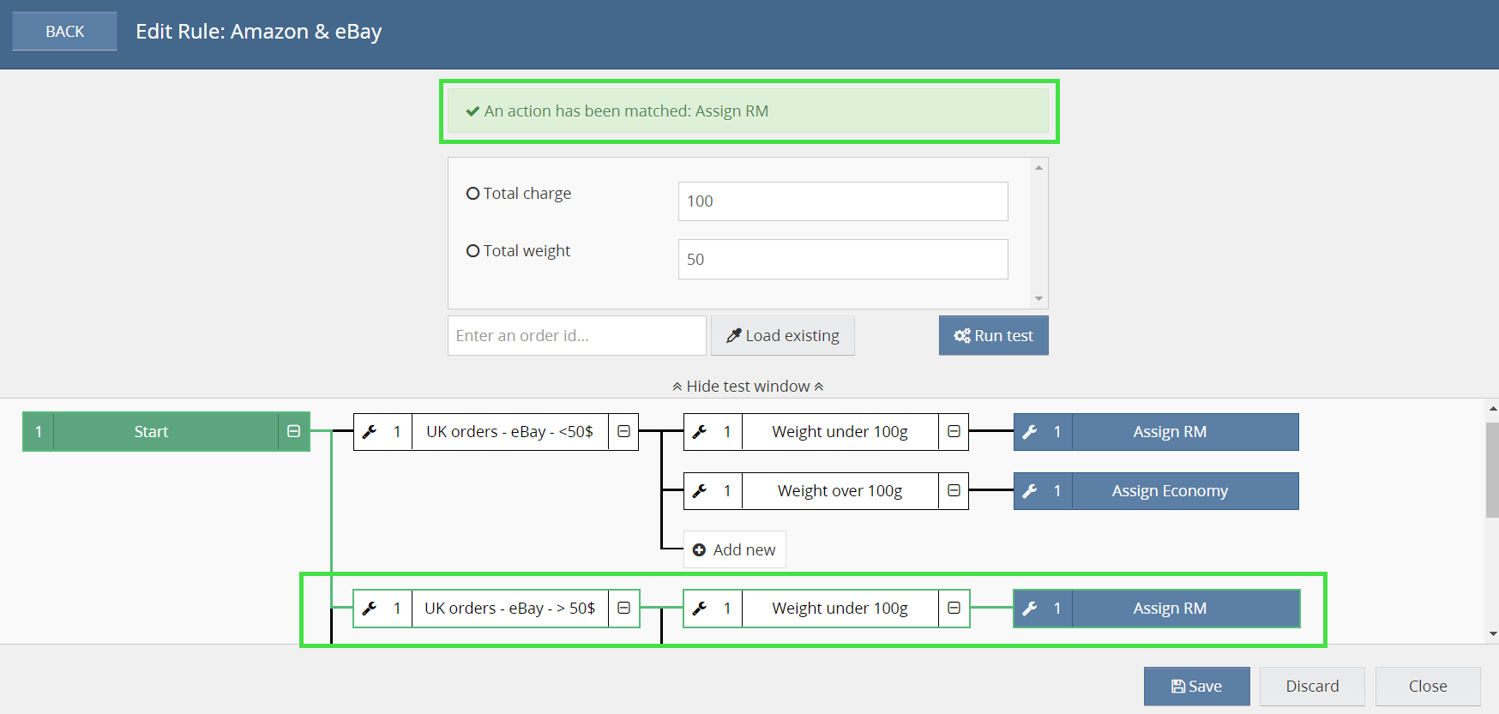Click wrench icon on Assign Economy action

click(x=1030, y=491)
